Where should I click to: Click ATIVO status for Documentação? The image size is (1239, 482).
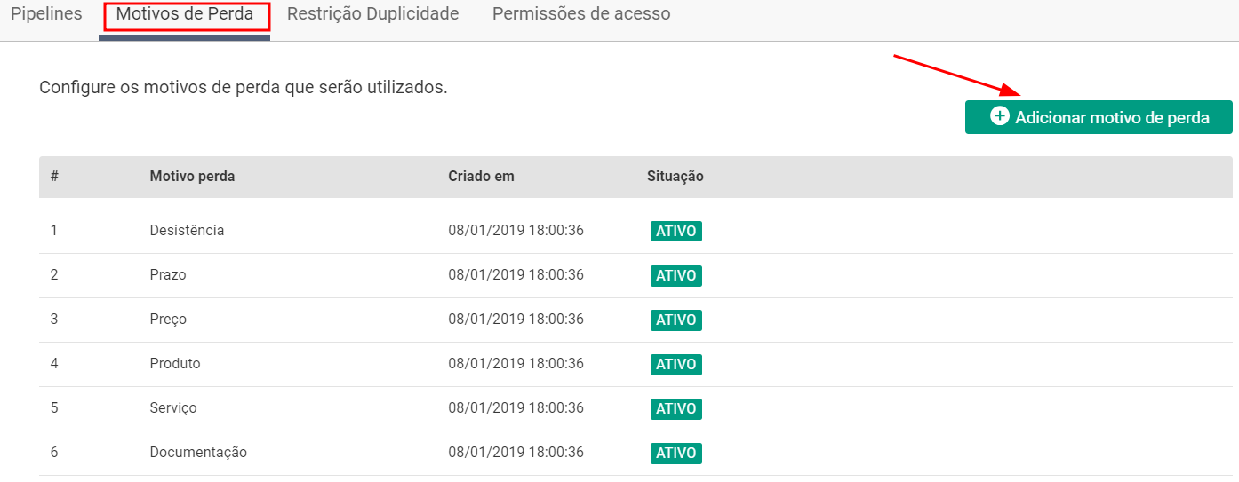point(675,453)
